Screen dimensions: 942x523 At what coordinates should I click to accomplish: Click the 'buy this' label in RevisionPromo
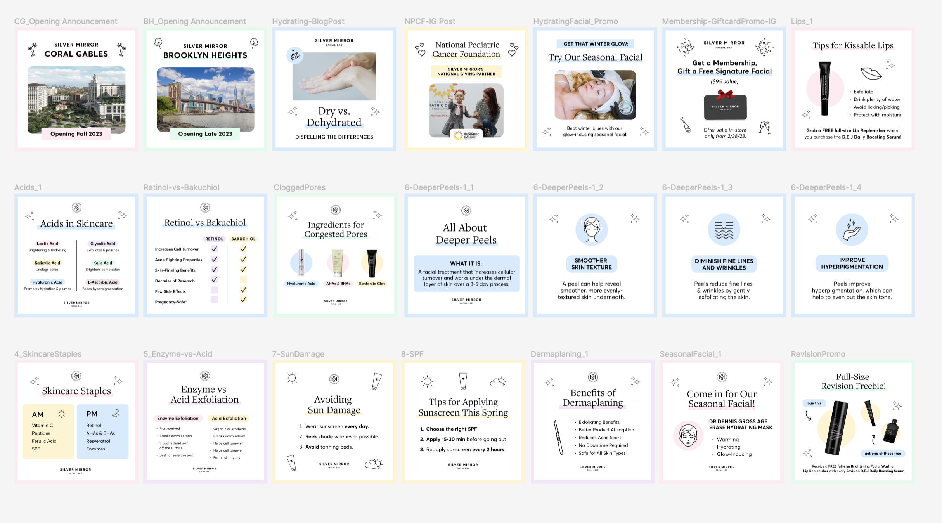coord(814,403)
